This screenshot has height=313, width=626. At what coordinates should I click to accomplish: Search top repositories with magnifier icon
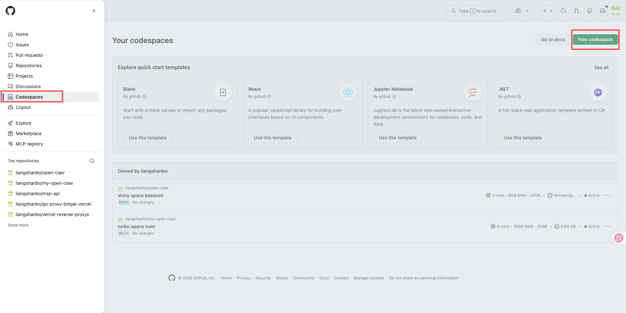coord(92,161)
